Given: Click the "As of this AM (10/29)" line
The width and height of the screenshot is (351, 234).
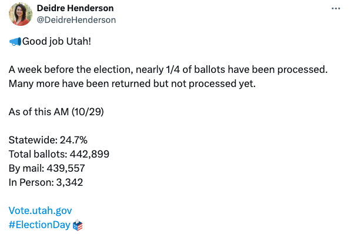Looking at the screenshot, I should [56, 112].
